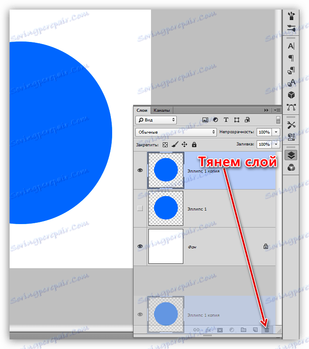Image resolution: width=309 pixels, height=349 pixels.
Task: Toggle layer filtering switch on or off
Action: click(x=278, y=120)
